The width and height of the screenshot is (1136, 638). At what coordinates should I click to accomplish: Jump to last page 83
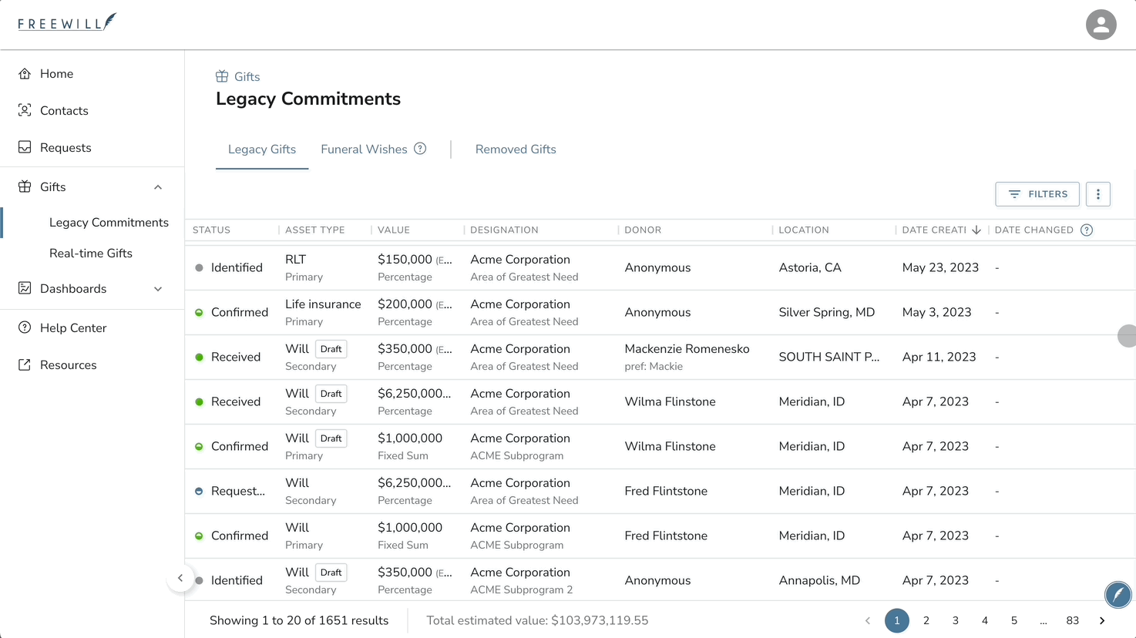1072,620
